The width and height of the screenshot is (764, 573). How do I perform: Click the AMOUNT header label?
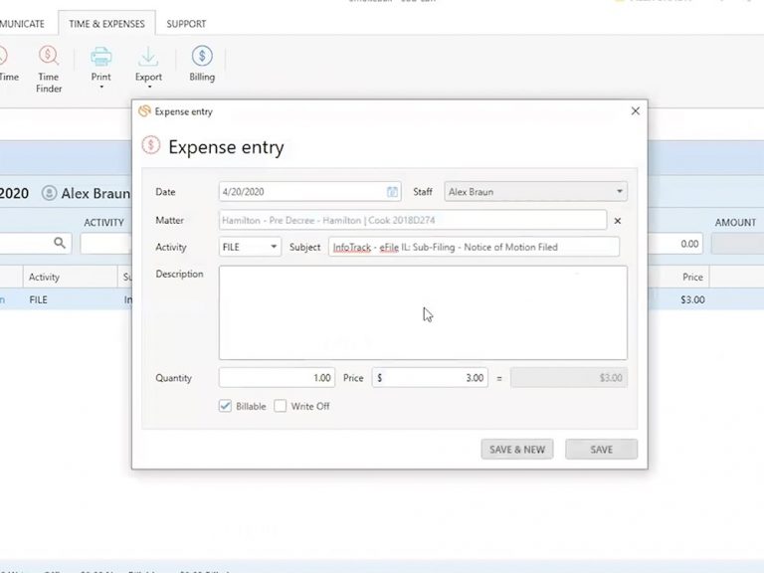pos(735,222)
